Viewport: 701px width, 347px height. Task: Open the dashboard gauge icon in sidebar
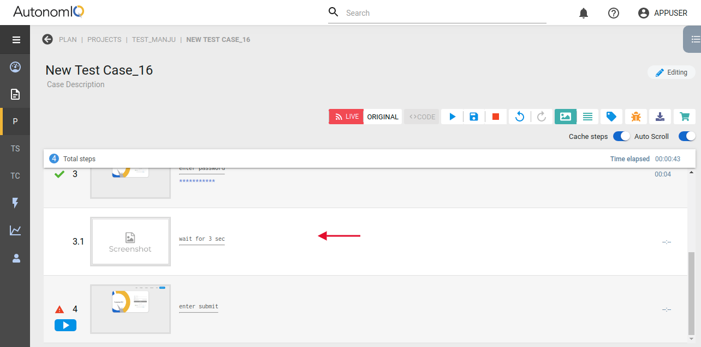(15, 67)
